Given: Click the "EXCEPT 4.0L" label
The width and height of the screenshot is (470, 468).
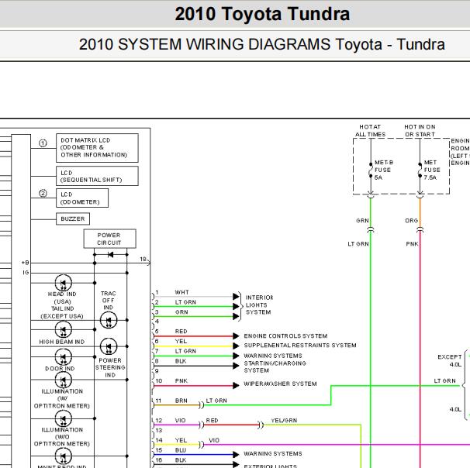Looking at the screenshot, I should 450,360.
